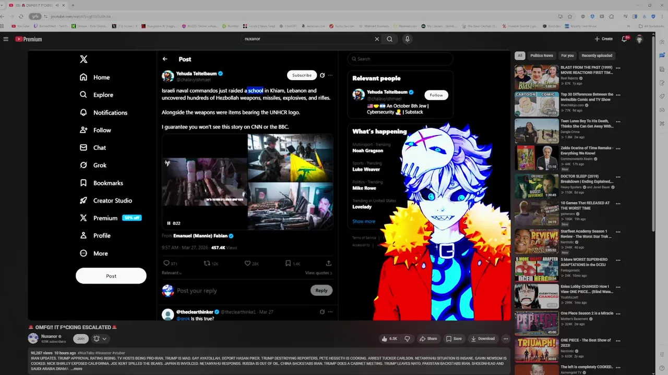This screenshot has height=375, width=668.
Task: Open Premium 50% off in X sidebar
Action: [x=110, y=218]
